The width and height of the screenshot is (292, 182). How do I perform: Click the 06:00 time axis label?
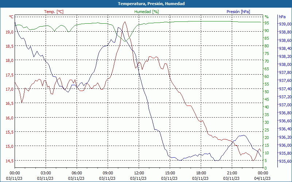77,173
